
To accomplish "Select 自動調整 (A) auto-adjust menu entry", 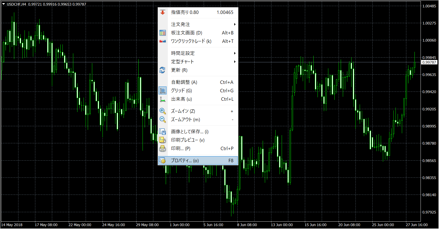I will [198, 82].
